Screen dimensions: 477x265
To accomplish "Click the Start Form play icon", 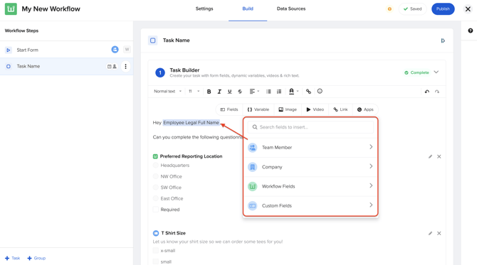I will [9, 50].
